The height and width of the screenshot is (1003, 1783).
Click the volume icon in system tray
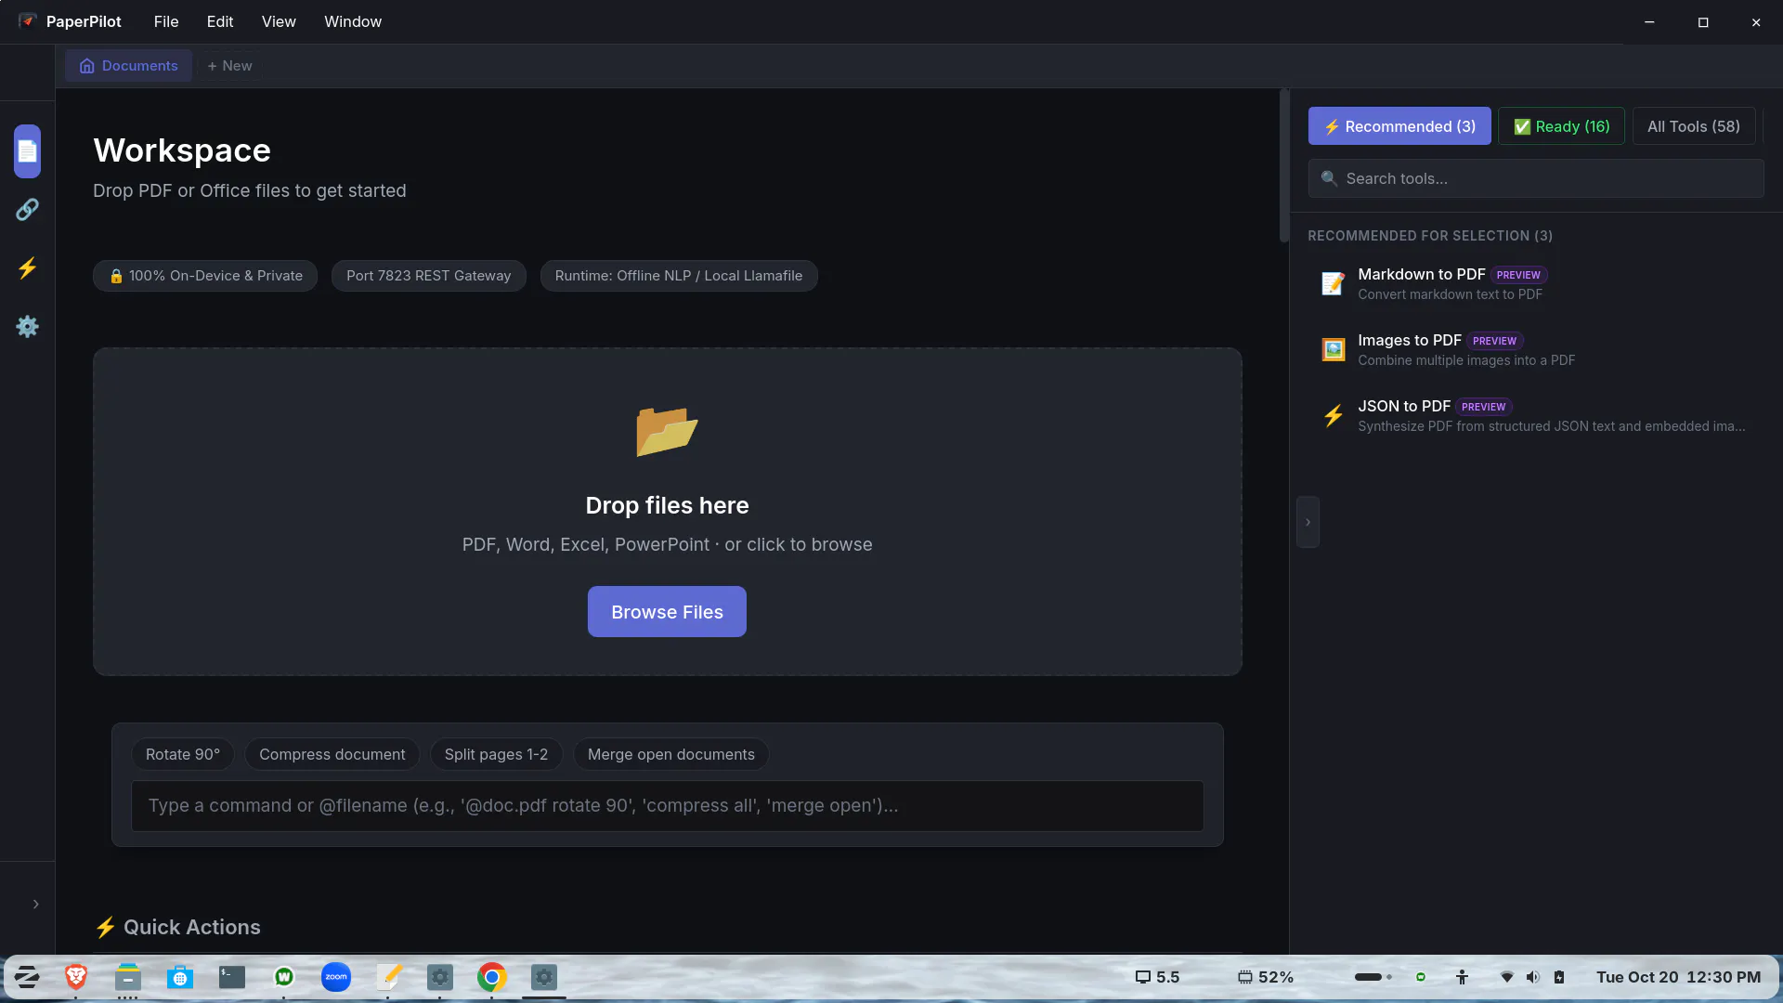coord(1533,977)
